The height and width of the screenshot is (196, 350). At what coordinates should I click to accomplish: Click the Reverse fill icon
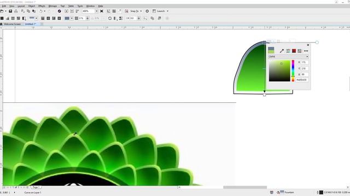click(x=110, y=18)
